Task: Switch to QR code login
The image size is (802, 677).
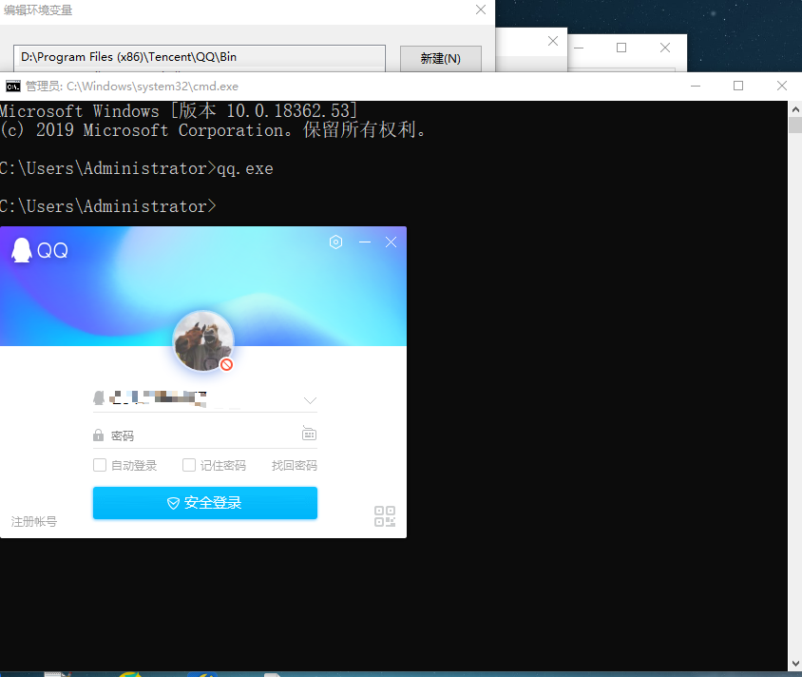Action: point(384,515)
